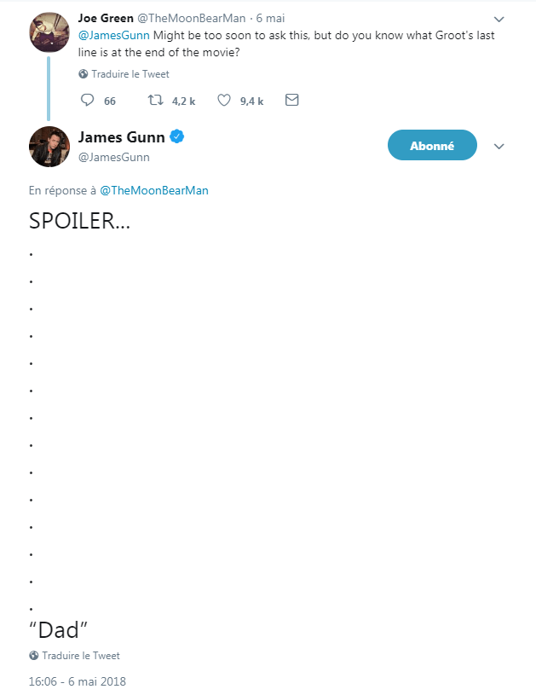Click the @JamesGunn mention in Joe's tweet
This screenshot has height=695, width=536.
point(114,36)
